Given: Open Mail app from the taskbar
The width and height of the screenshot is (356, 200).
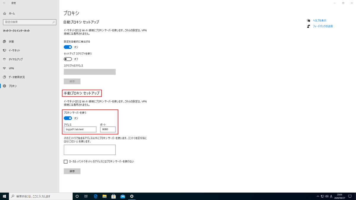Looking at the screenshot, I should pos(123,196).
